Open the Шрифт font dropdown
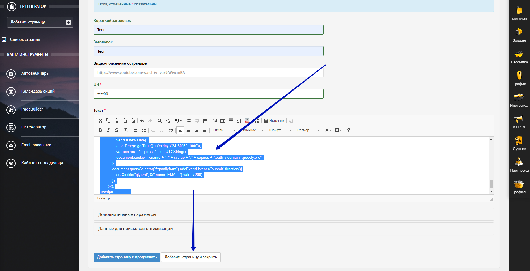 pos(280,130)
